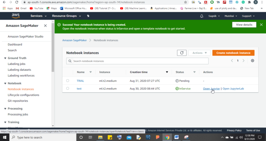Screen dimensions: 266x141
Task: Sort by Creation time column arrow
Action: [x=167, y=72]
